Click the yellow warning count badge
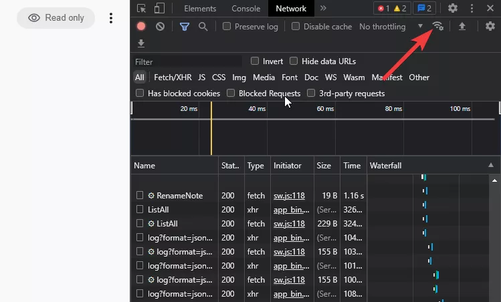The height and width of the screenshot is (302, 501). 400,8
